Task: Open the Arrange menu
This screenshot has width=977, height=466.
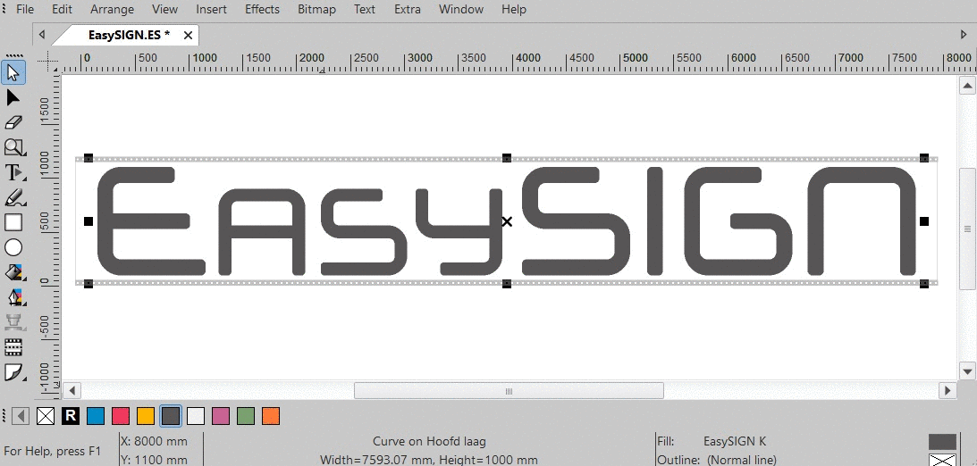Action: pos(112,9)
